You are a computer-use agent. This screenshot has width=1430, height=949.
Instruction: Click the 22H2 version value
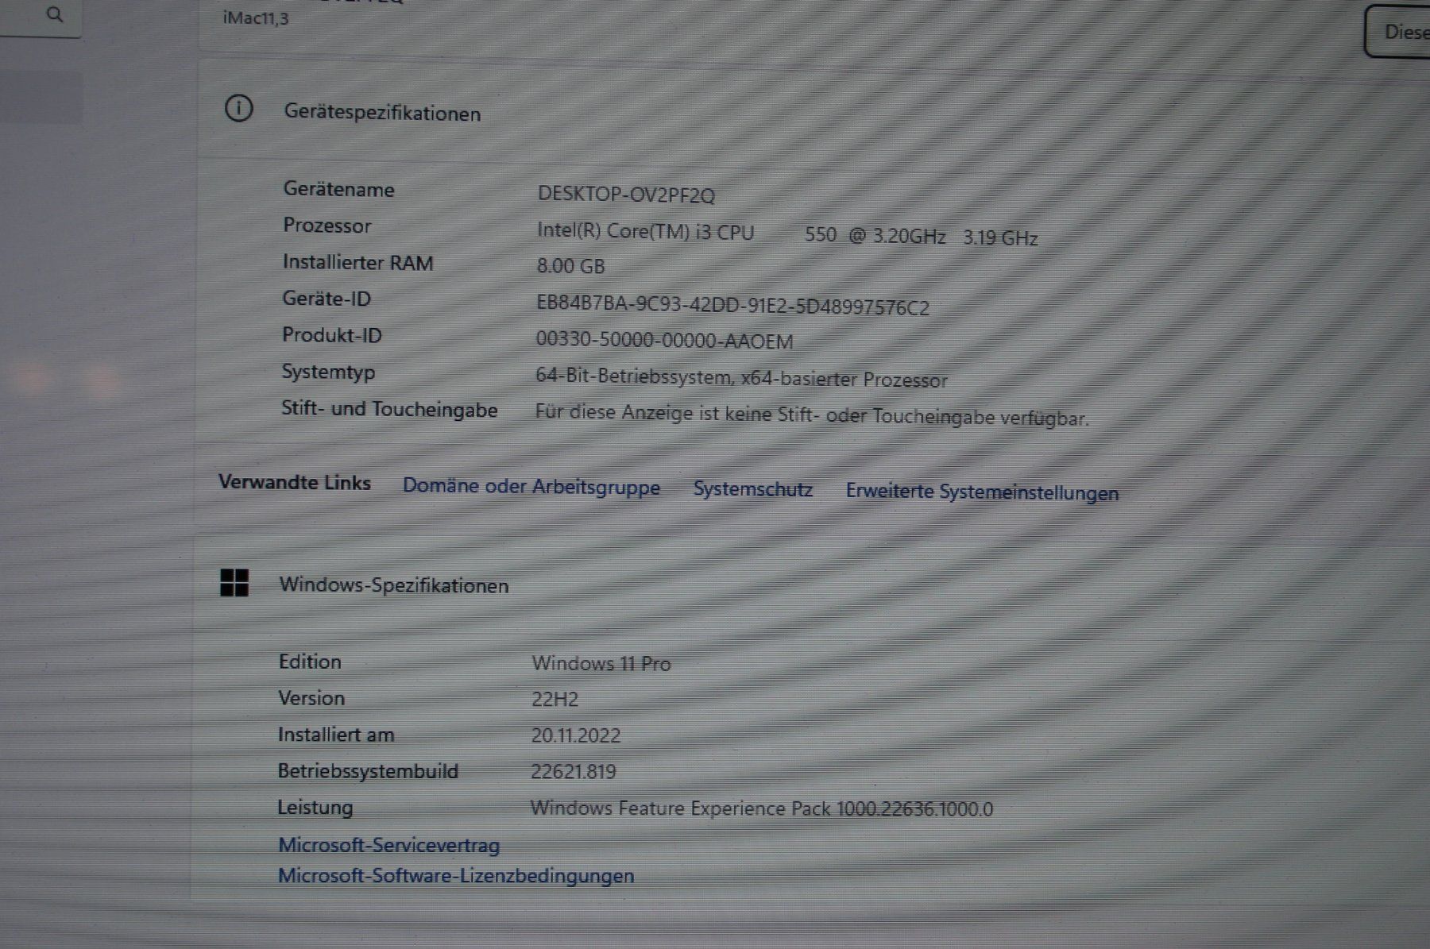click(x=555, y=700)
